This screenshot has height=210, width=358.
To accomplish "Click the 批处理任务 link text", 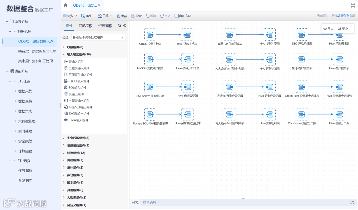I will pos(342,16).
